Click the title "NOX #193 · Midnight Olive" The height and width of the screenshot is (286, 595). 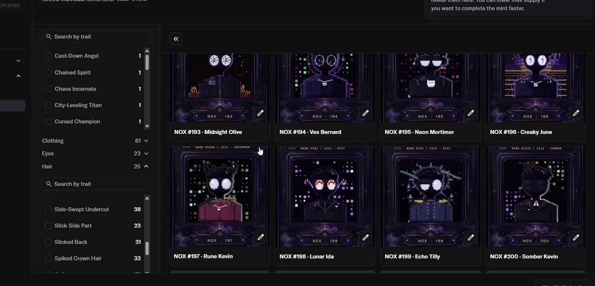tap(208, 132)
